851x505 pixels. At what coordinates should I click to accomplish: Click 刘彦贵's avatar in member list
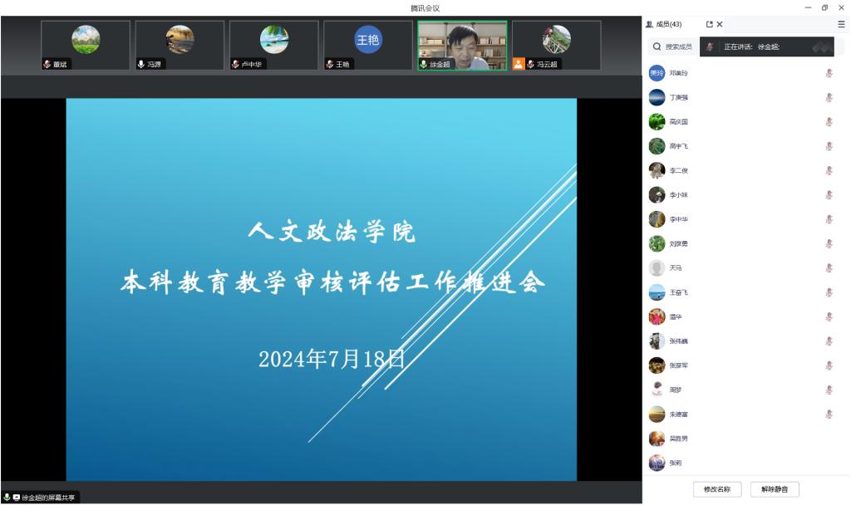[657, 243]
